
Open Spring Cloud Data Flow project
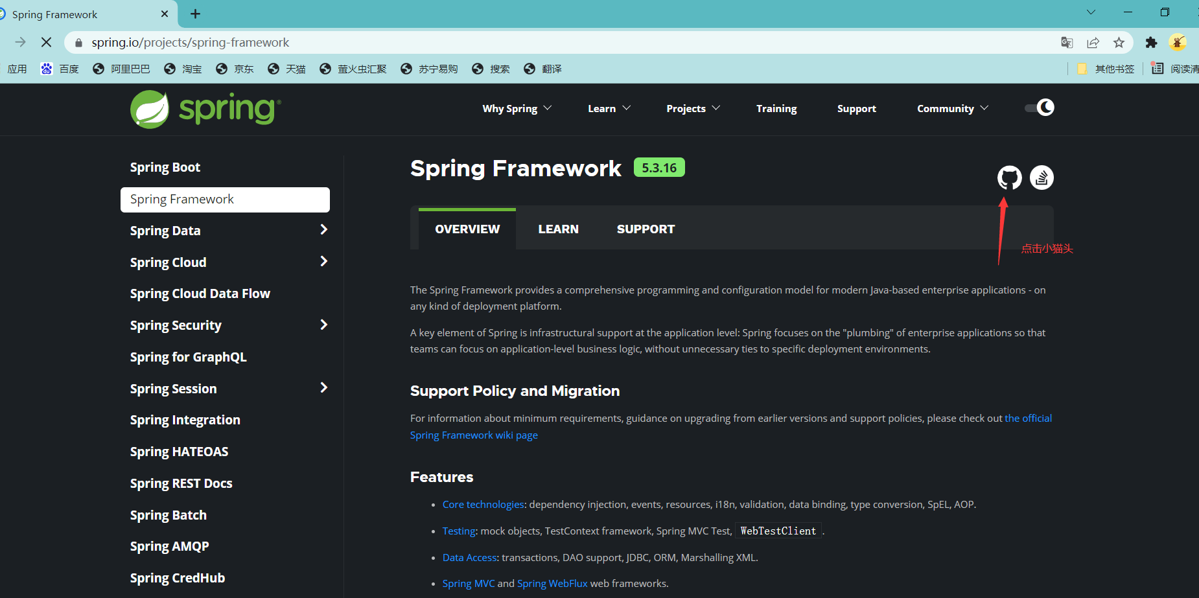pos(200,293)
